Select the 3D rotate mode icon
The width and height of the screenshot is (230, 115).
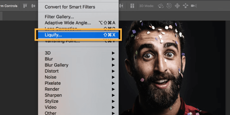[x=161, y=6]
